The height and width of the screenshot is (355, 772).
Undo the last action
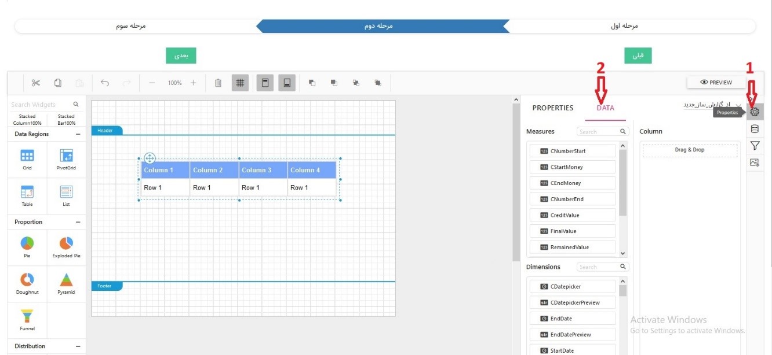(x=105, y=83)
